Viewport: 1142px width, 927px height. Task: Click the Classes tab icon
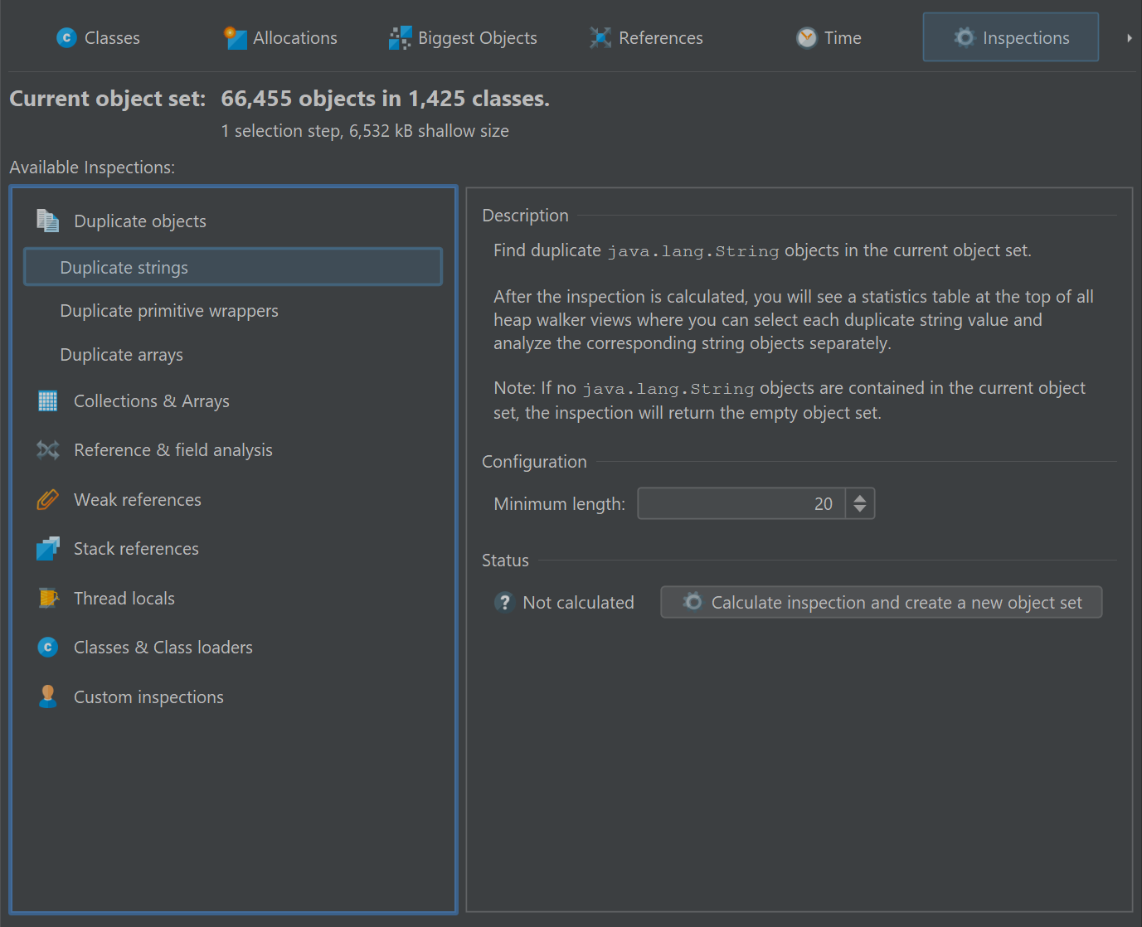point(66,37)
